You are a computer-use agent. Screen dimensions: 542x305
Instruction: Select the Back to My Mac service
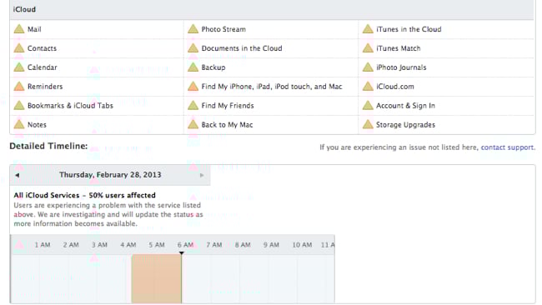(x=227, y=125)
